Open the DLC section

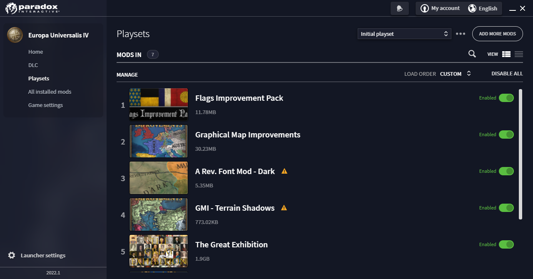point(33,65)
